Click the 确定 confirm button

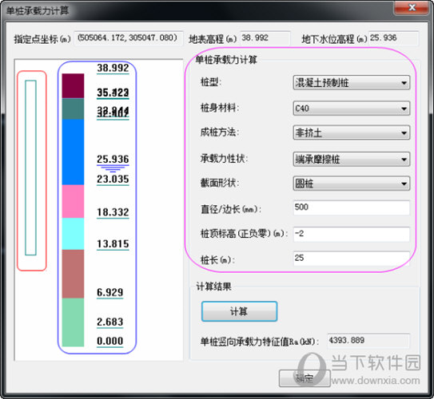[305, 378]
